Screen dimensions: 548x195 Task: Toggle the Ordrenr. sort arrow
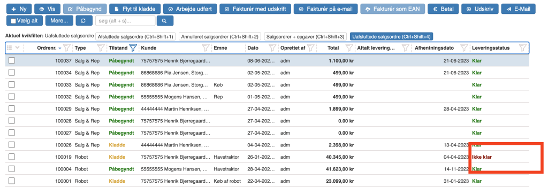pos(60,48)
